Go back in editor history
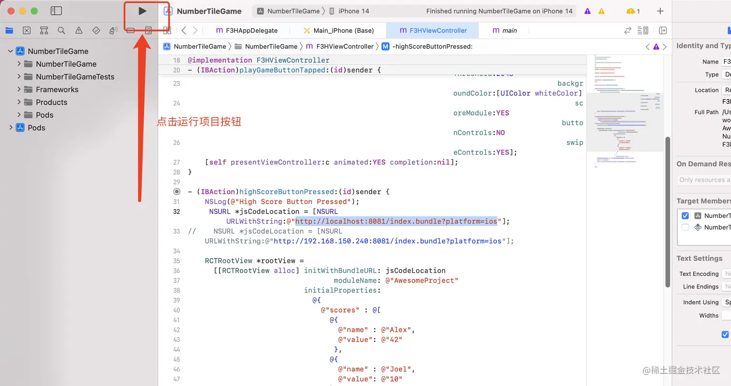The height and width of the screenshot is (386, 731). pyautogui.click(x=184, y=30)
